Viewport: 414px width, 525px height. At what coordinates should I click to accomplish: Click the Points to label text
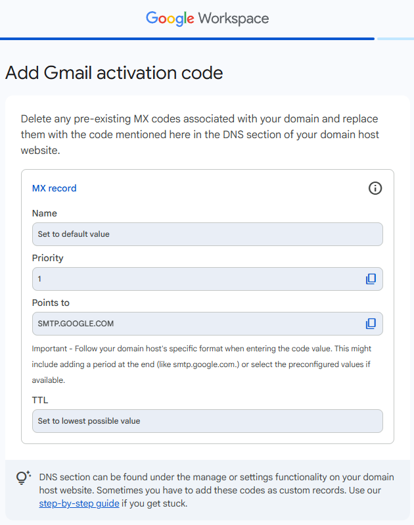(x=51, y=303)
